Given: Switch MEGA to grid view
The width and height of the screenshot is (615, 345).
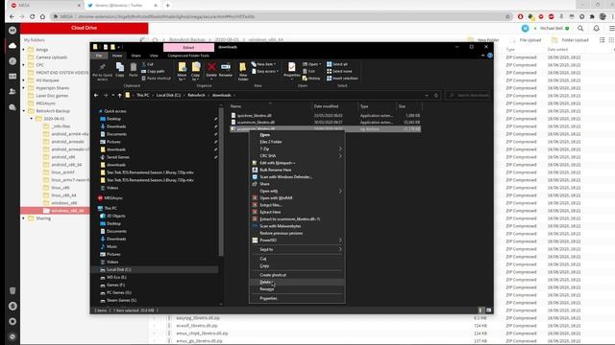Looking at the screenshot, I should [x=611, y=40].
